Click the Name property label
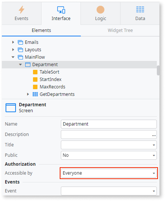The image size is (165, 201). (11, 124)
